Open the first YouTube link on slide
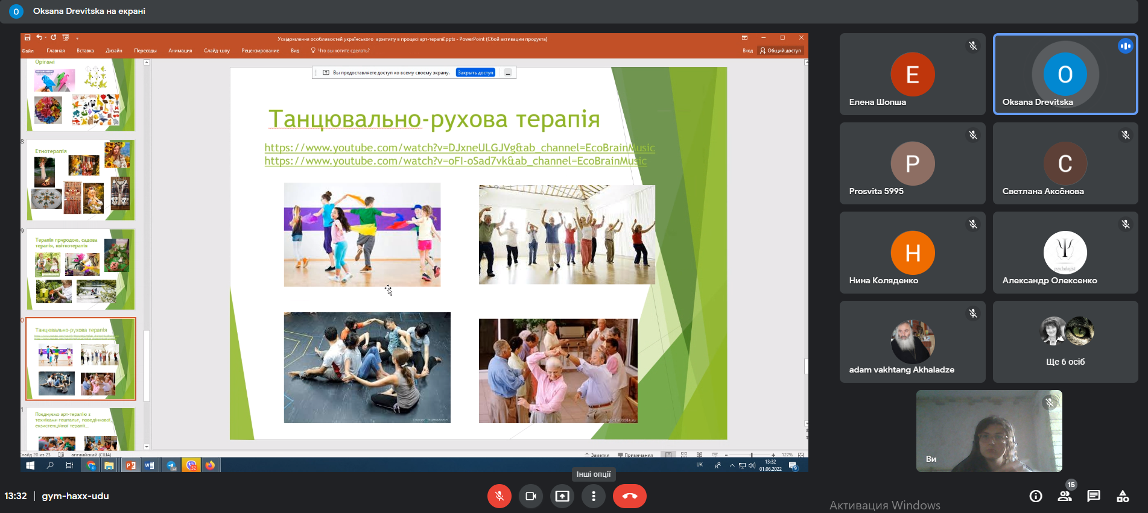 (459, 148)
